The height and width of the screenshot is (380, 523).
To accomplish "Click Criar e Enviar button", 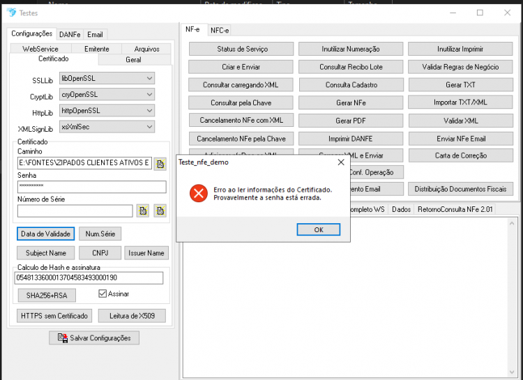I will pos(241,67).
